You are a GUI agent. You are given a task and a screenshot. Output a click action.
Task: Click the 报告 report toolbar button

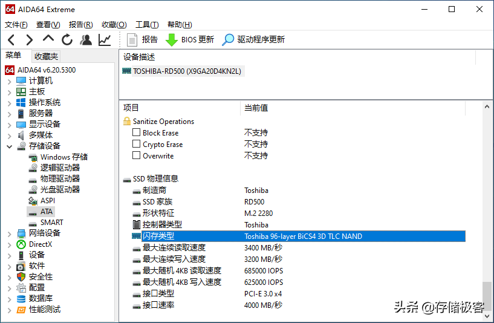[x=141, y=40]
